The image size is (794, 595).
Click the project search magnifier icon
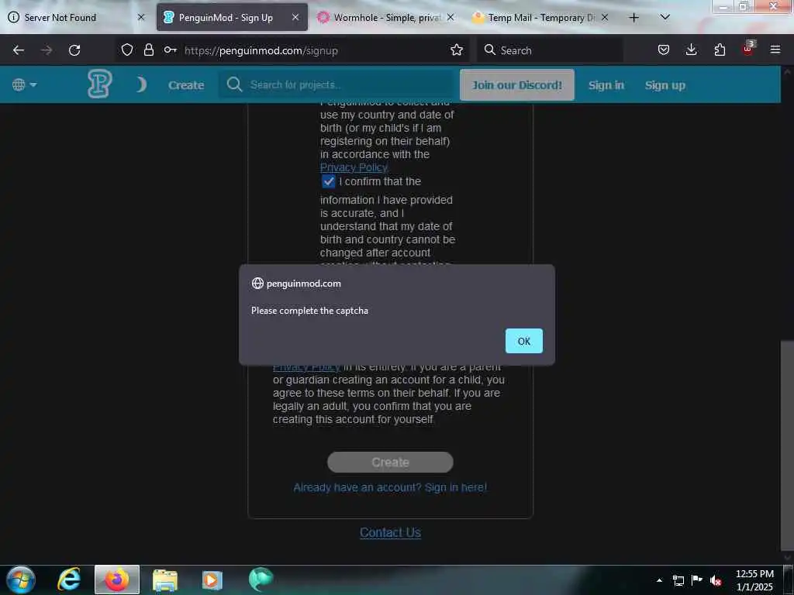[234, 84]
